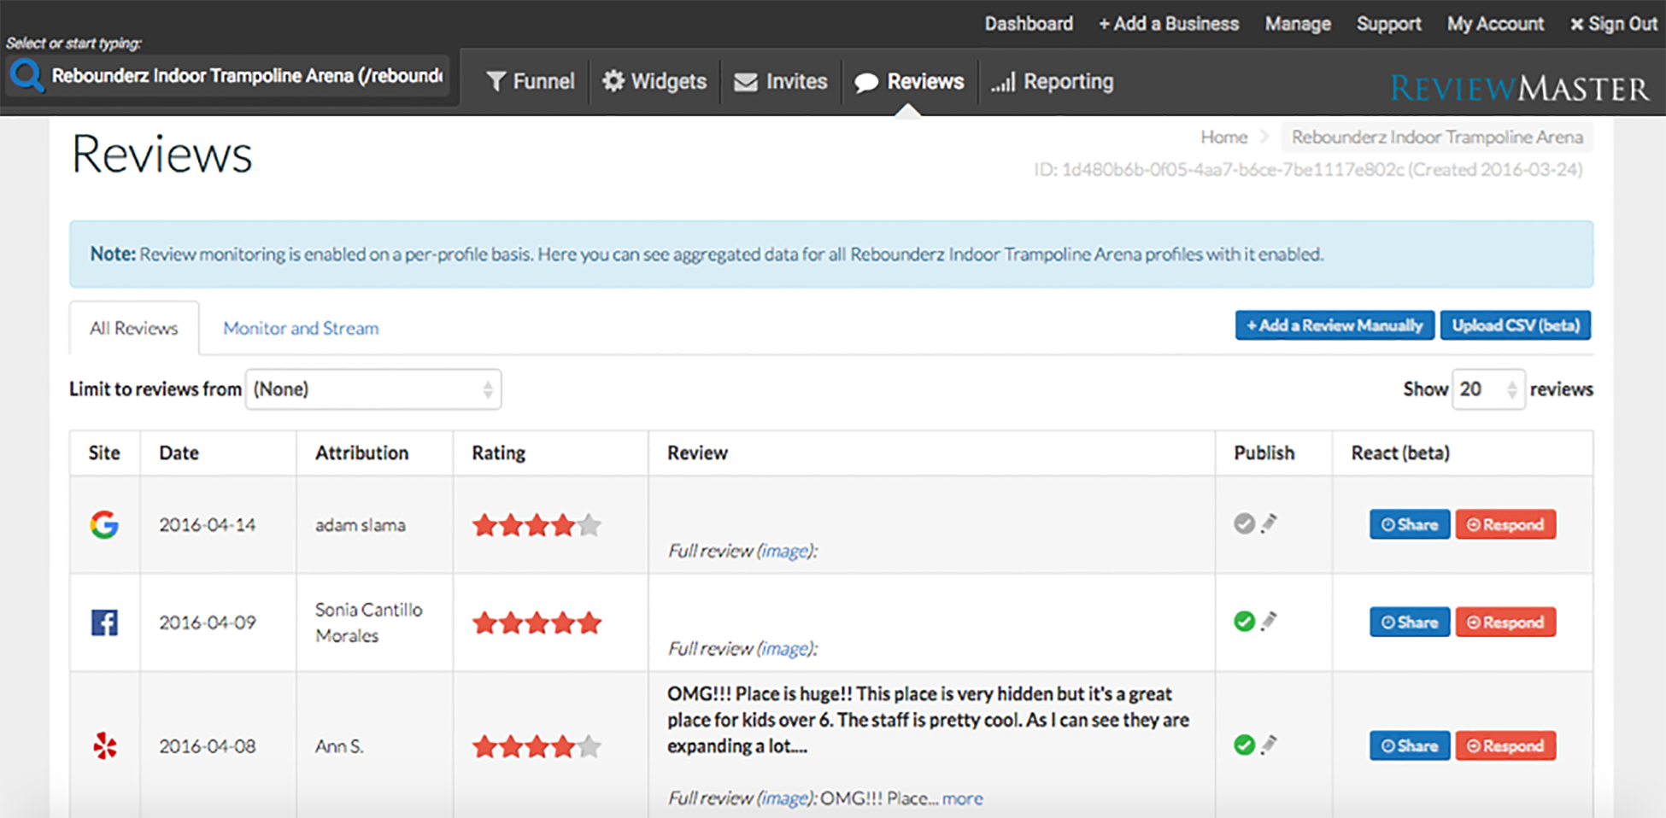Unpublish Ann S. review via green checkmark

tap(1244, 745)
